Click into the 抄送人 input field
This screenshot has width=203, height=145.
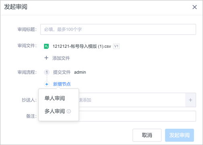(x=132, y=100)
